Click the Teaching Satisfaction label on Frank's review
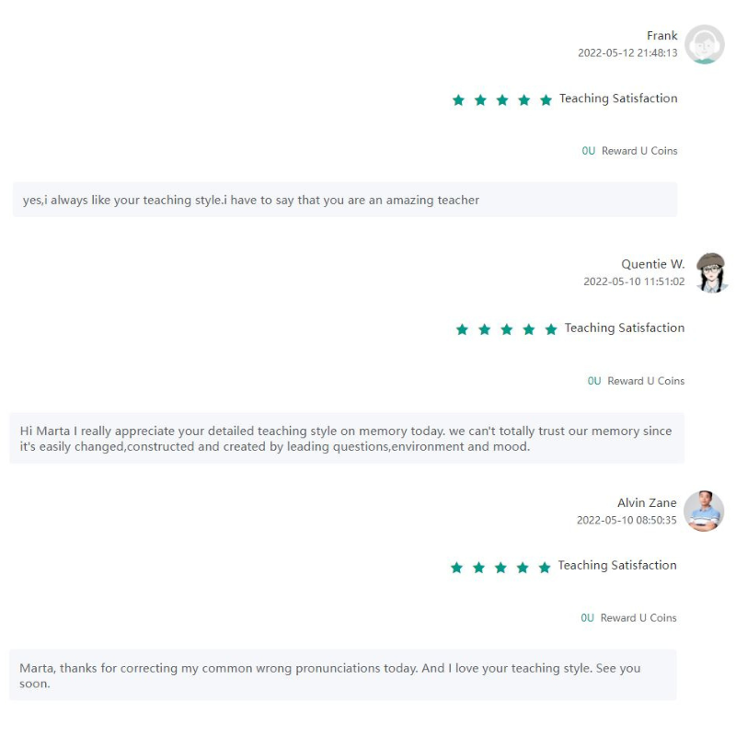This screenshot has width=736, height=736. [617, 98]
